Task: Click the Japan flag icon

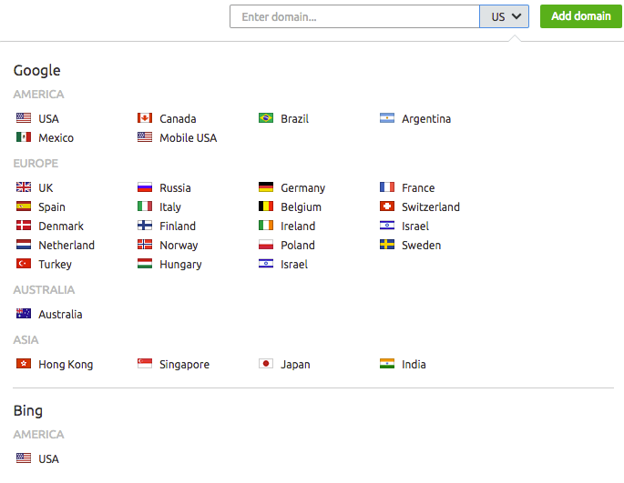Action: [266, 364]
